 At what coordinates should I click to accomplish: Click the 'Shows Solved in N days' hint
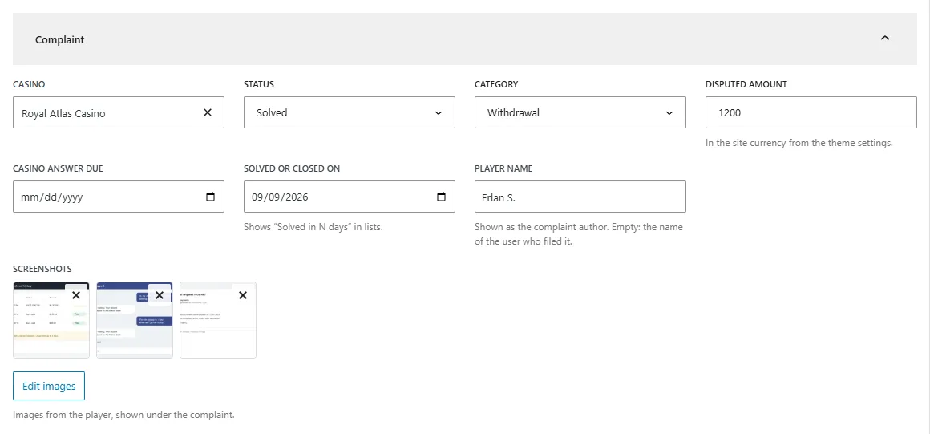[313, 227]
